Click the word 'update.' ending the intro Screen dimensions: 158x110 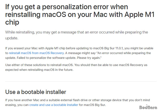click(12, 38)
